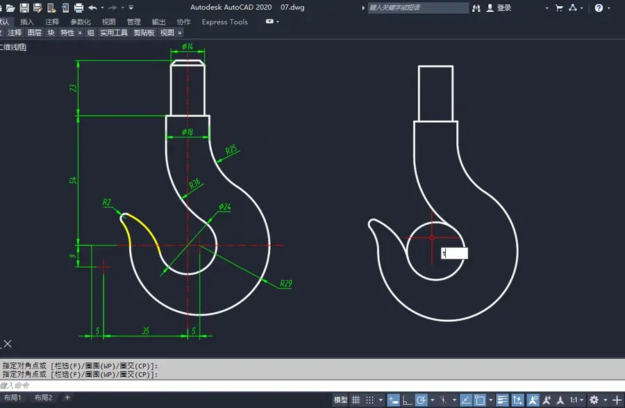Click the ribbon minimize toggle button
This screenshot has height=408, width=625.
point(270,22)
